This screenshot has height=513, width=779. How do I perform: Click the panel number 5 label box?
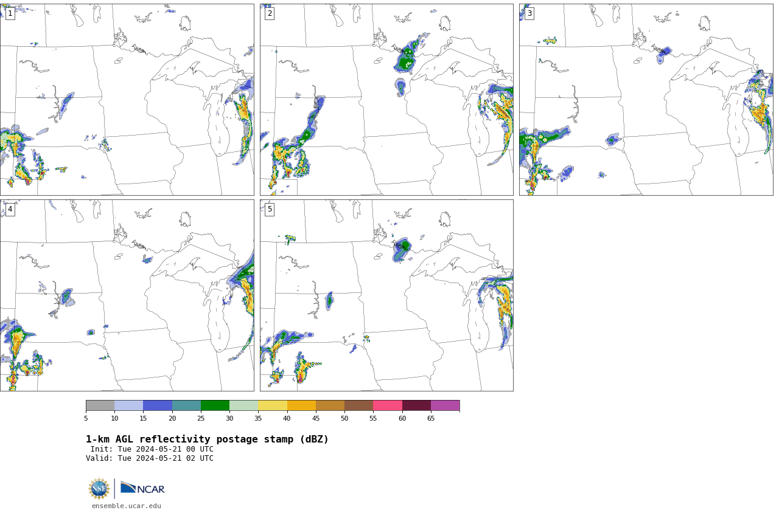(270, 209)
